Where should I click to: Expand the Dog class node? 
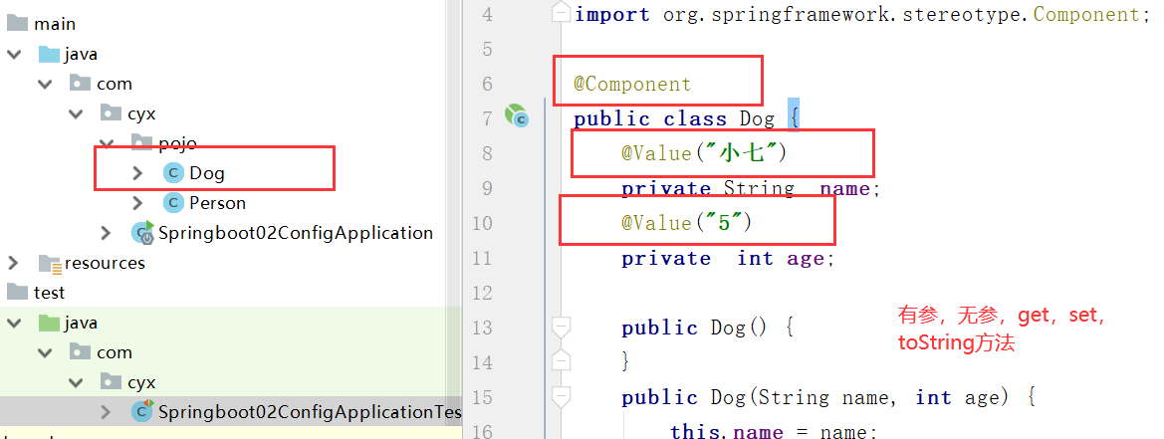click(x=137, y=173)
